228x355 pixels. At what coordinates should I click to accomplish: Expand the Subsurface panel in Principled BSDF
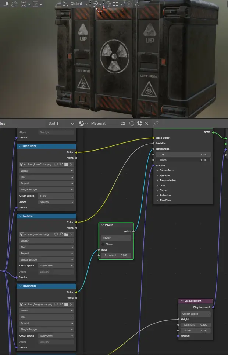point(158,170)
